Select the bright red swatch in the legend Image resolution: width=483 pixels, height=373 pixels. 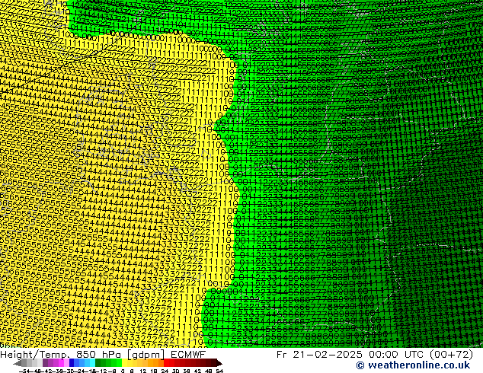click(167, 363)
